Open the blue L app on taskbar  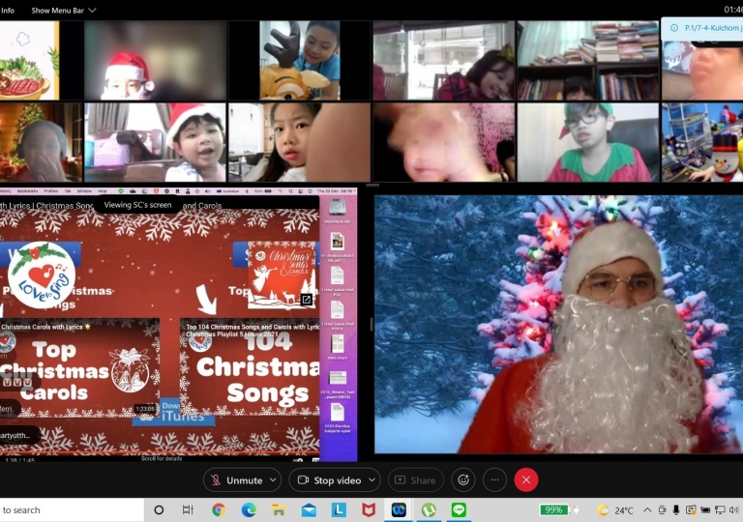click(339, 510)
